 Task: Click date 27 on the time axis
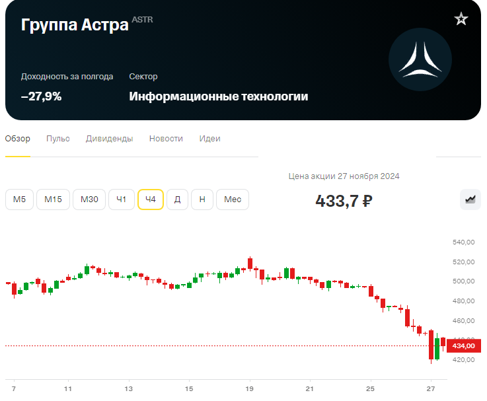(x=431, y=388)
